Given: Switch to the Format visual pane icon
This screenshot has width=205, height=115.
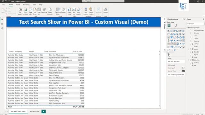Looking at the screenshot, I should point(176,25).
